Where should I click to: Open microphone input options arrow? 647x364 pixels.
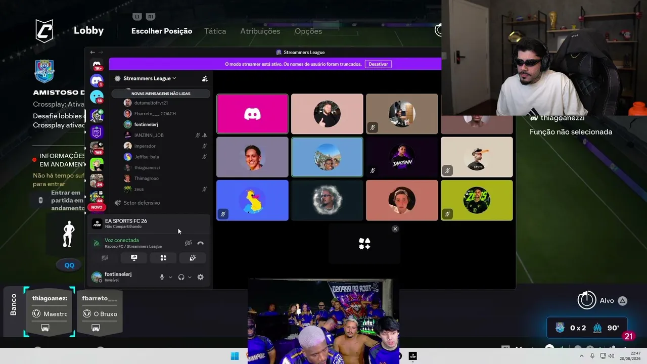[170, 277]
